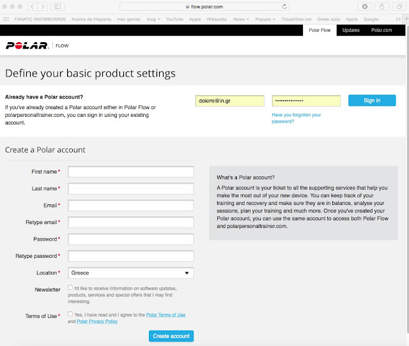This screenshot has width=409, height=346.
Task: Focus the First name field
Action: [x=130, y=172]
